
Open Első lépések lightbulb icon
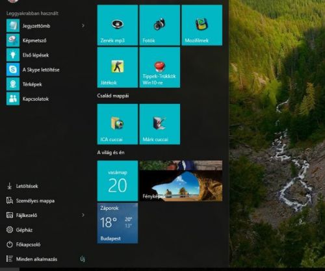(x=13, y=55)
